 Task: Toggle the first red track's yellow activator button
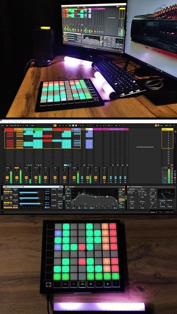point(7,178)
